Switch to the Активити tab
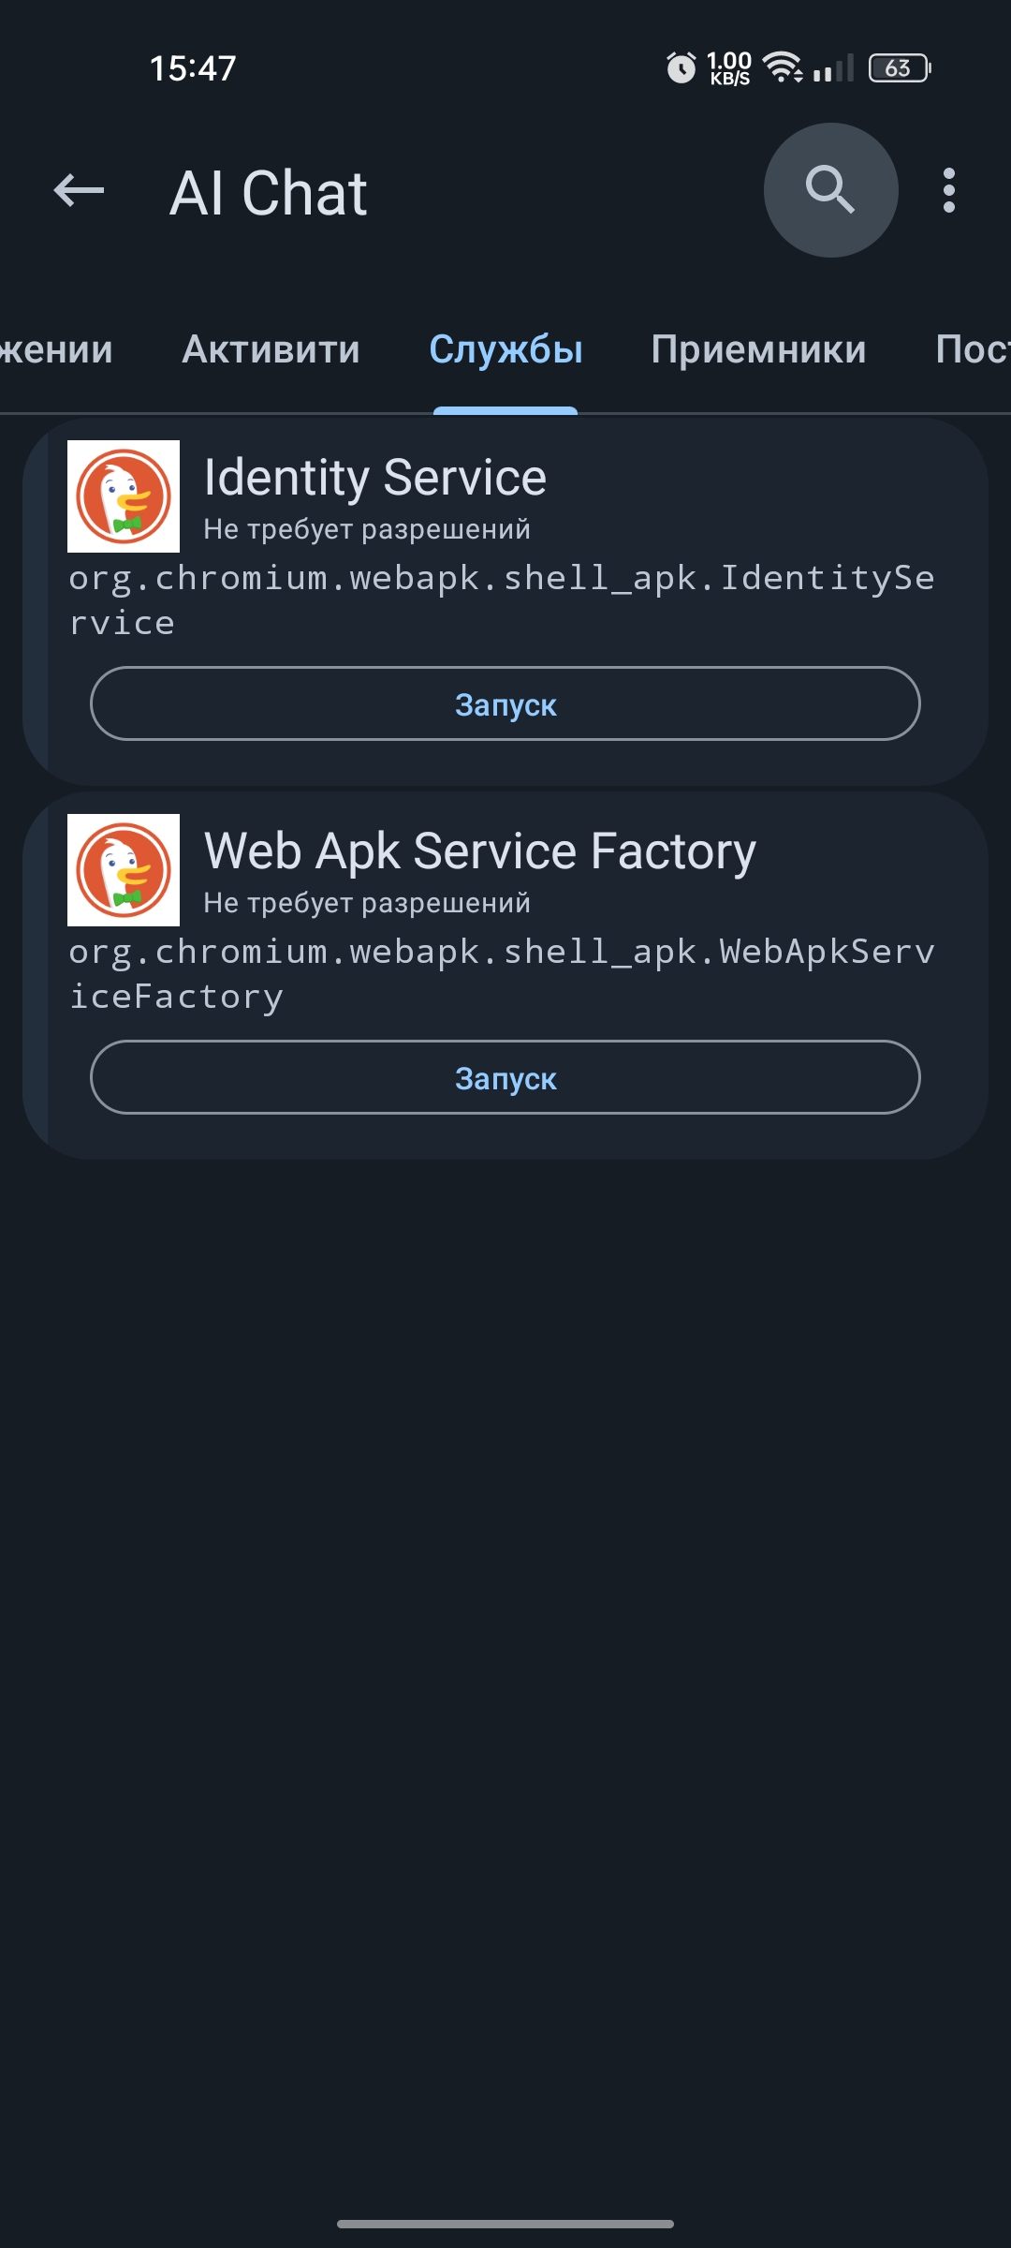Screen dimensions: 1011x2248 (271, 349)
